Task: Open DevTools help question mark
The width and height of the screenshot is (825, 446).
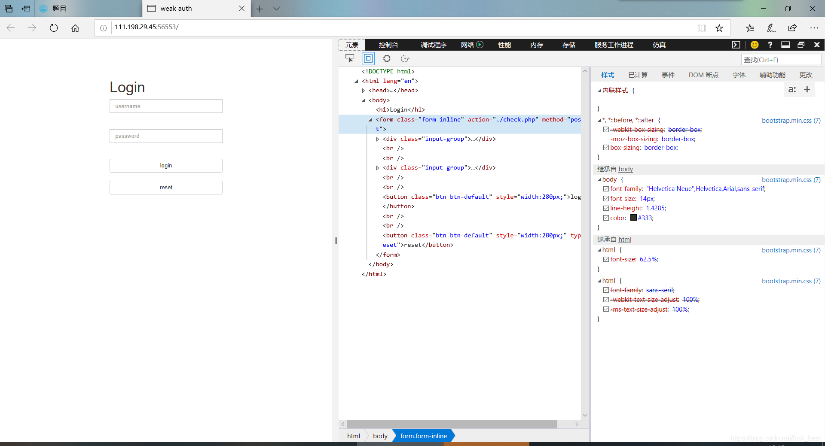Action: [x=770, y=45]
